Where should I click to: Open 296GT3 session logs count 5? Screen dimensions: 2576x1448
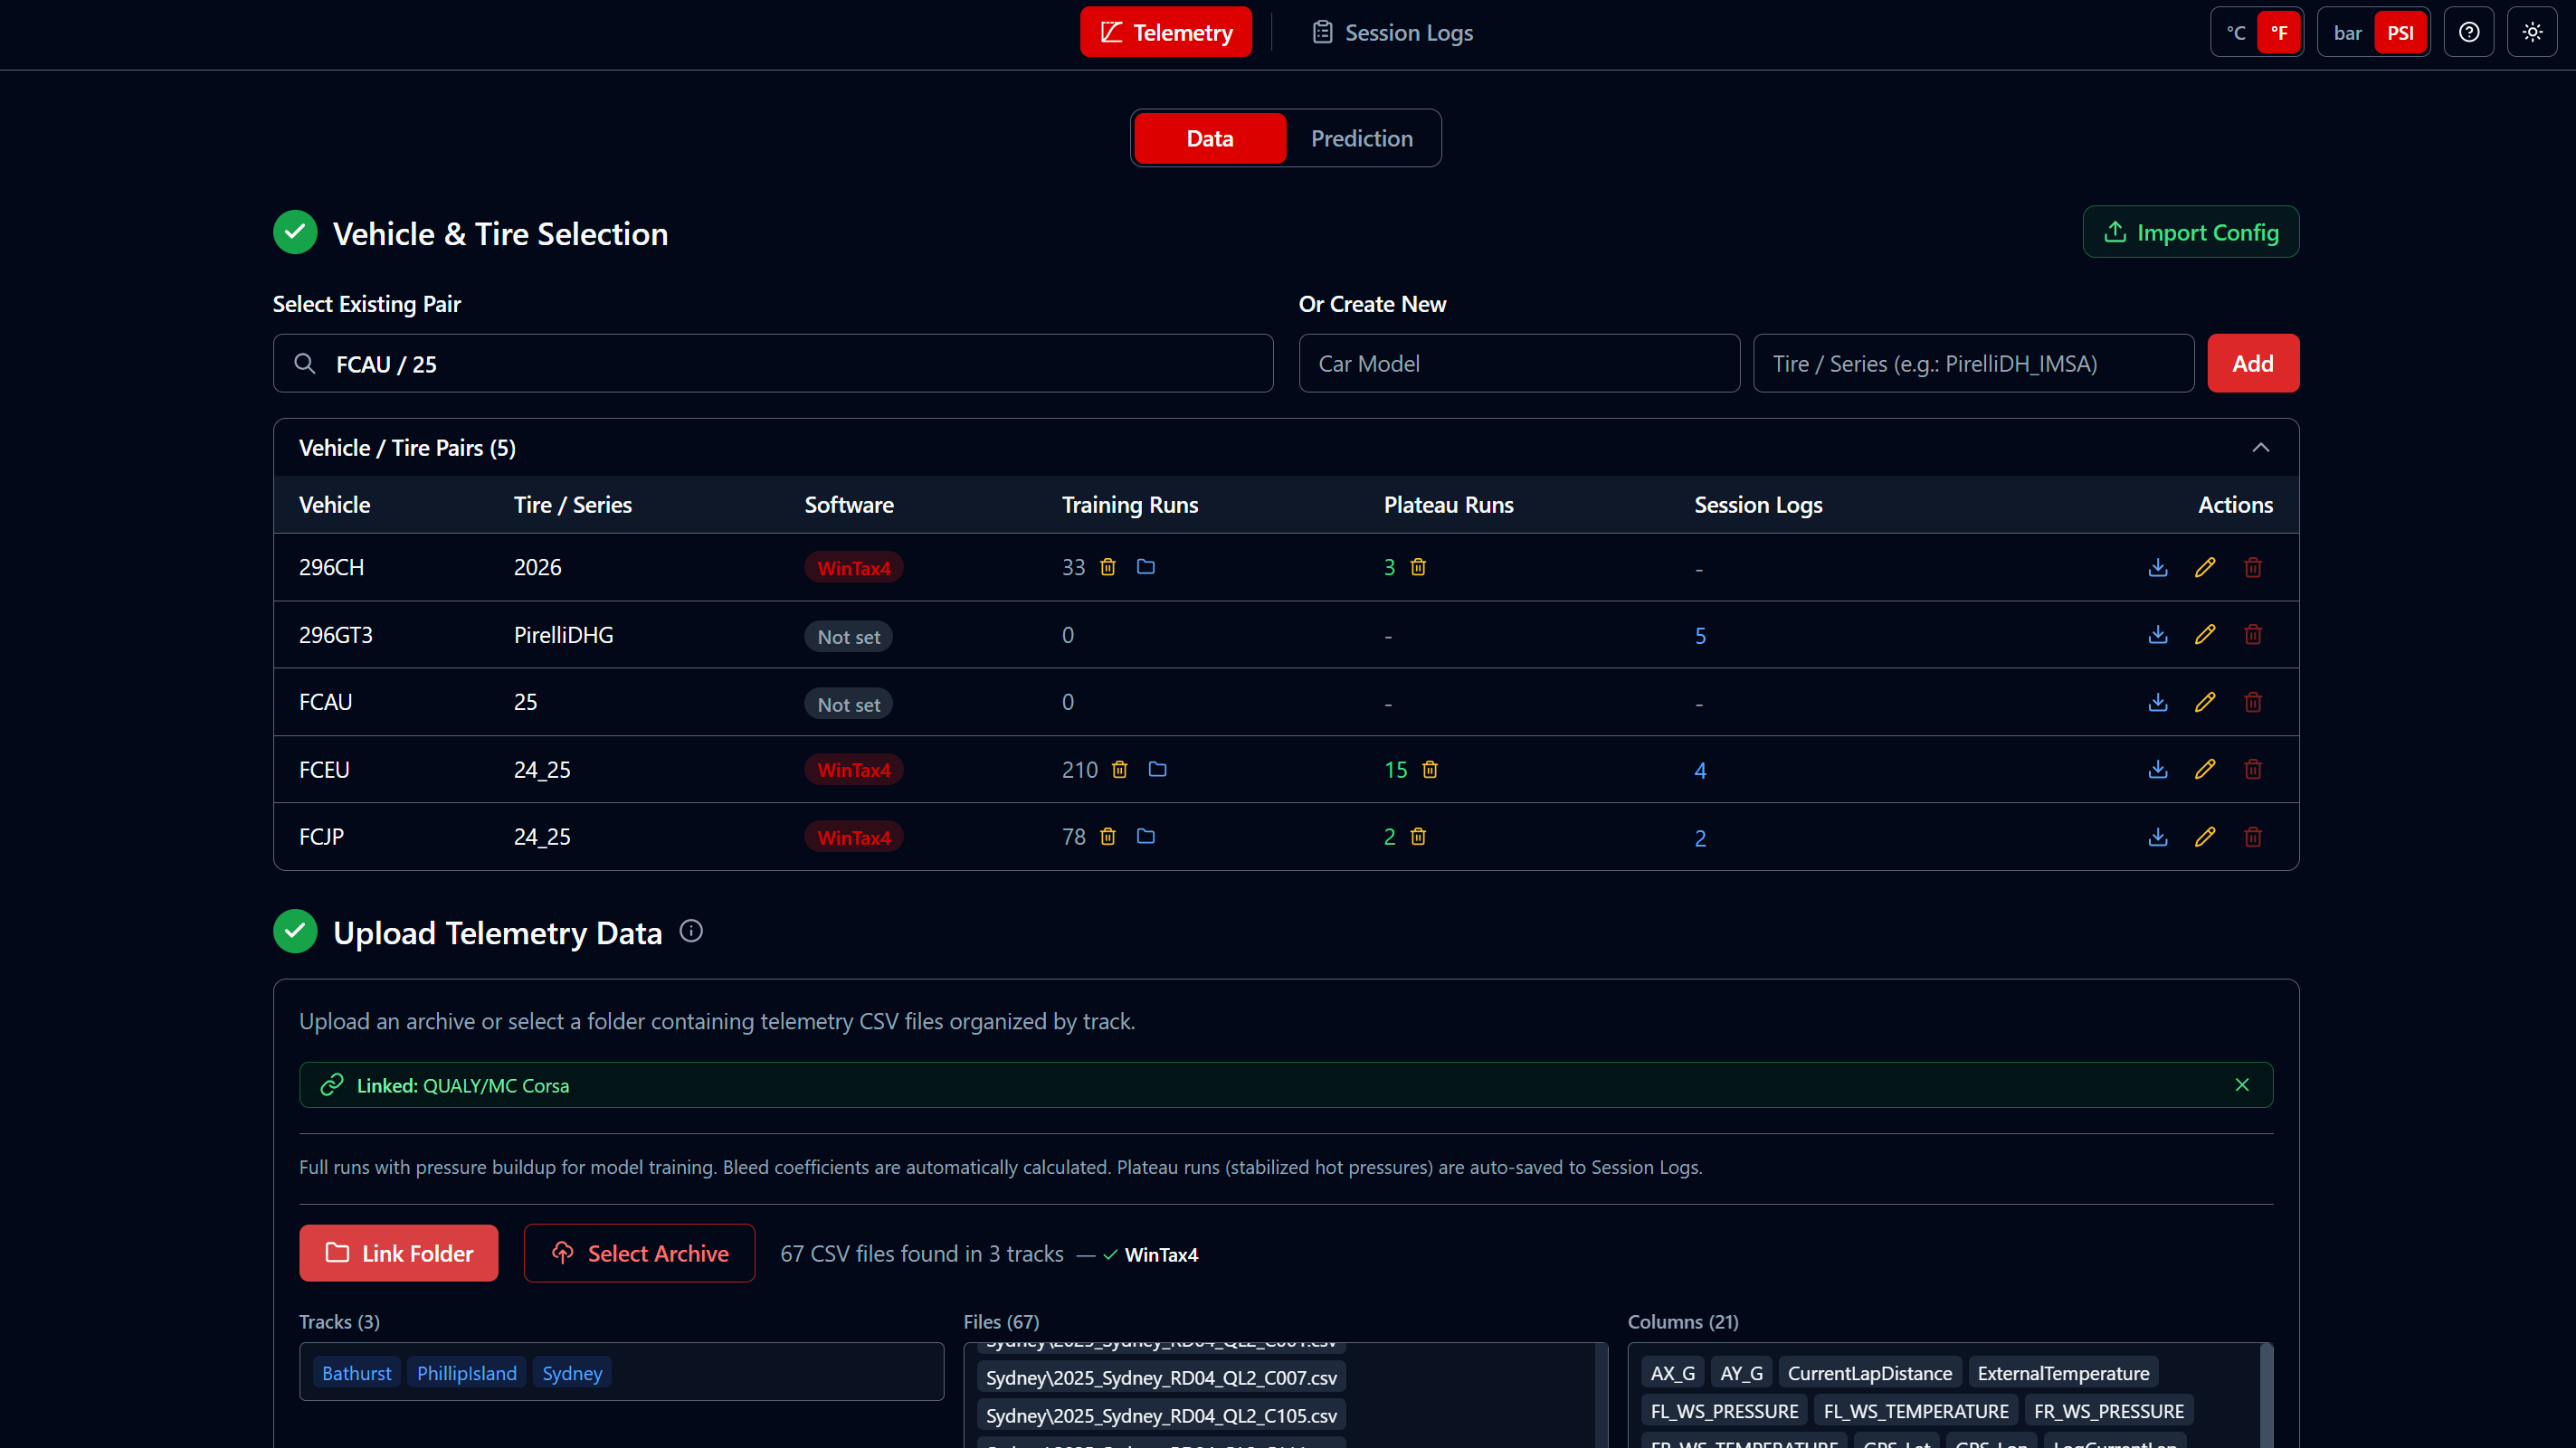click(1700, 636)
